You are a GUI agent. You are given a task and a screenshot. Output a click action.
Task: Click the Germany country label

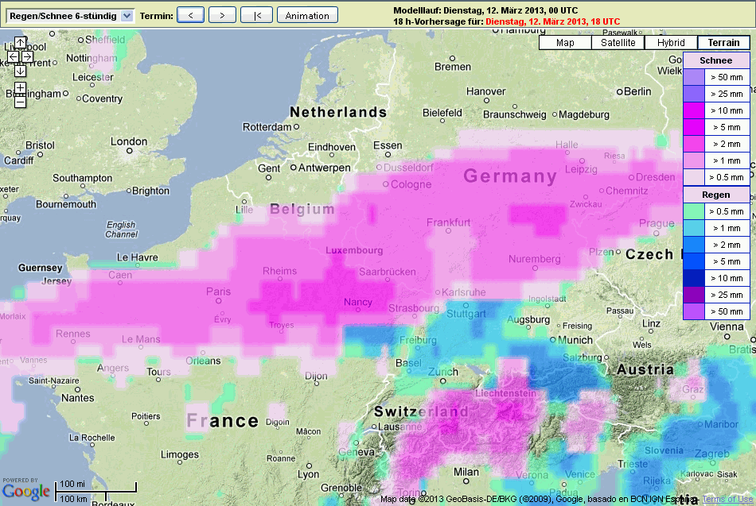(x=510, y=176)
